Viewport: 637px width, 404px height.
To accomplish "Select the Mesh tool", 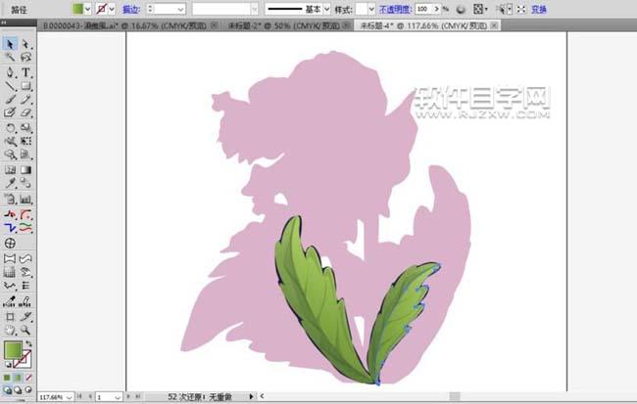I will [x=10, y=169].
